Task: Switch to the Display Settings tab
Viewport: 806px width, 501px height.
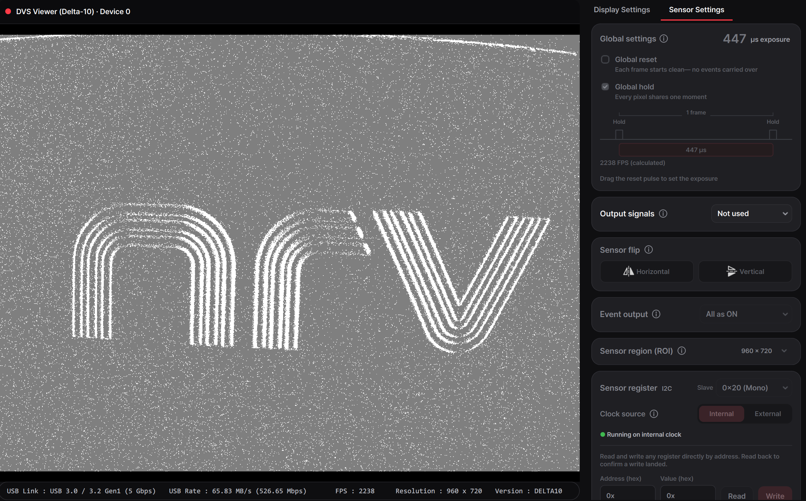Action: (x=622, y=10)
